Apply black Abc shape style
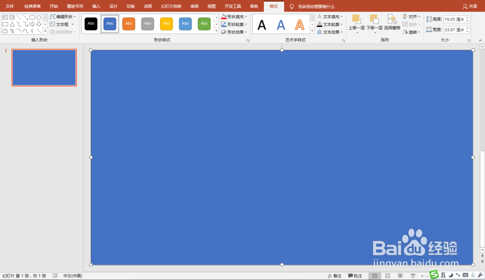The height and width of the screenshot is (280, 485). pyautogui.click(x=91, y=24)
